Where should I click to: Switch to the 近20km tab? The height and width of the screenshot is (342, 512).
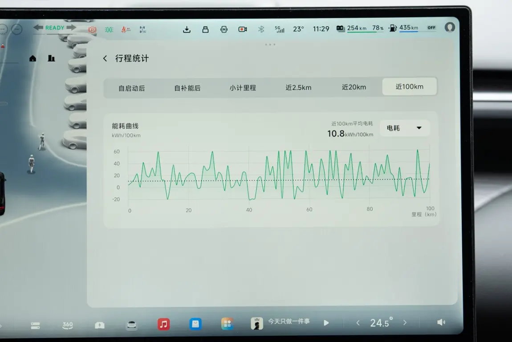(354, 87)
